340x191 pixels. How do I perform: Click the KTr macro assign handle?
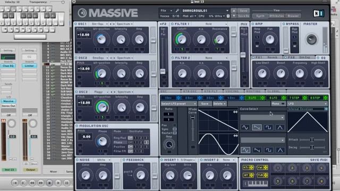251,168
